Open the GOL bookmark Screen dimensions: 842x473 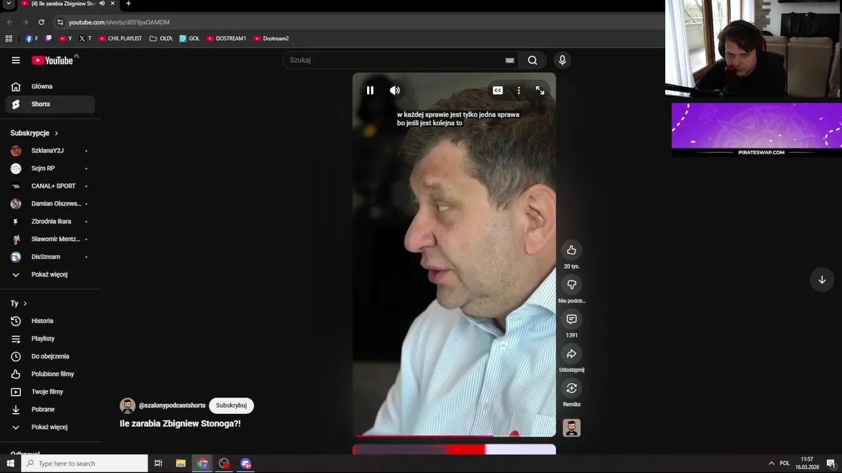(189, 39)
